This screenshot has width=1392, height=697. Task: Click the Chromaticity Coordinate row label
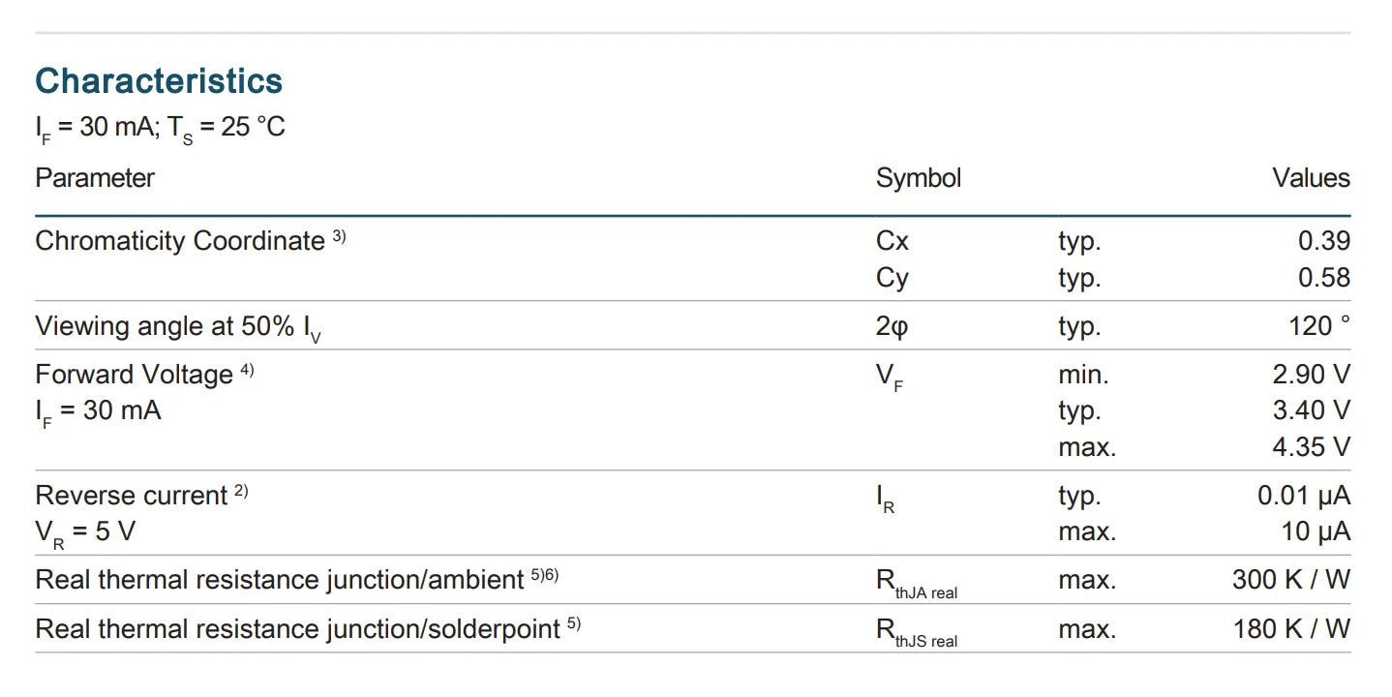pyautogui.click(x=180, y=241)
